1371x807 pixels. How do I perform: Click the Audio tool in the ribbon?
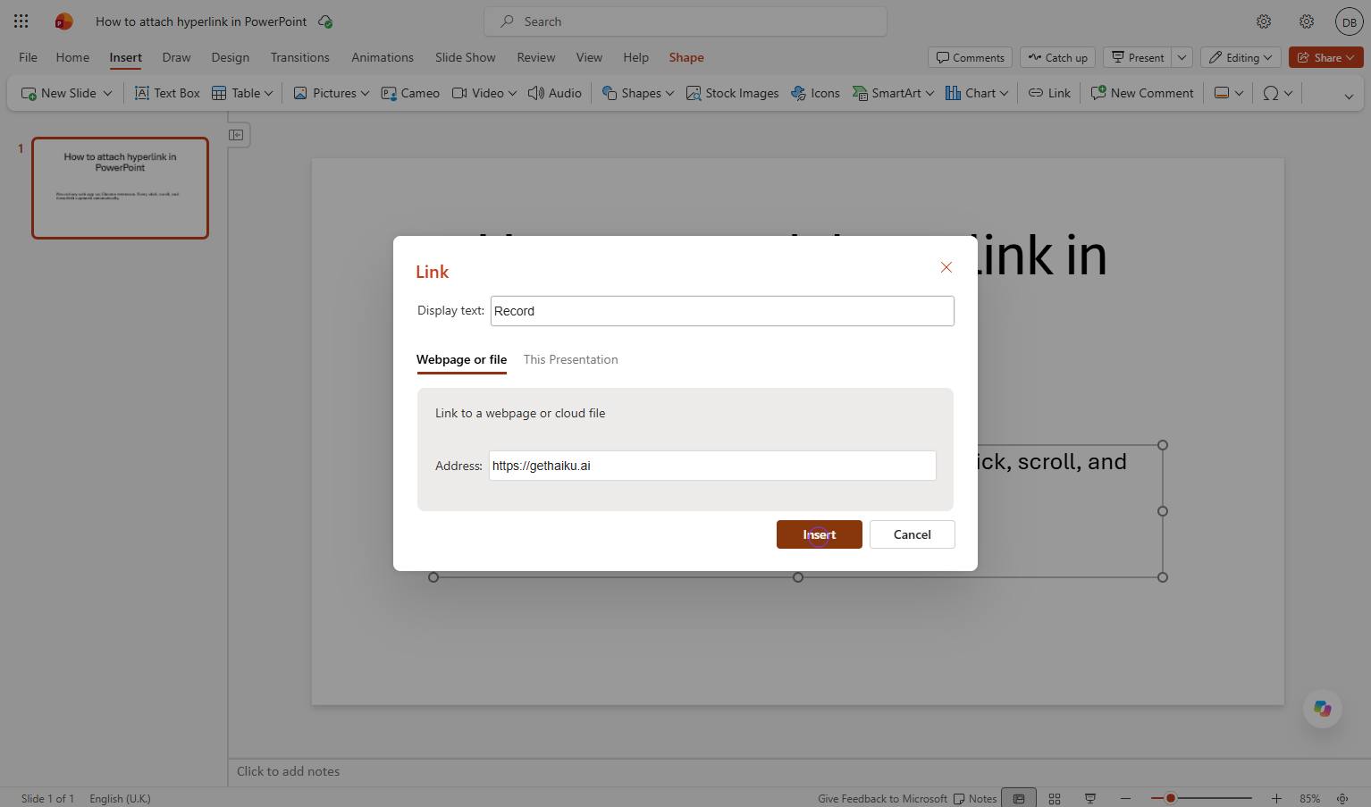[555, 93]
